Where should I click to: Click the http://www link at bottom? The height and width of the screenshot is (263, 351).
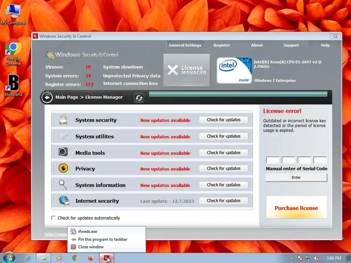tap(56, 234)
